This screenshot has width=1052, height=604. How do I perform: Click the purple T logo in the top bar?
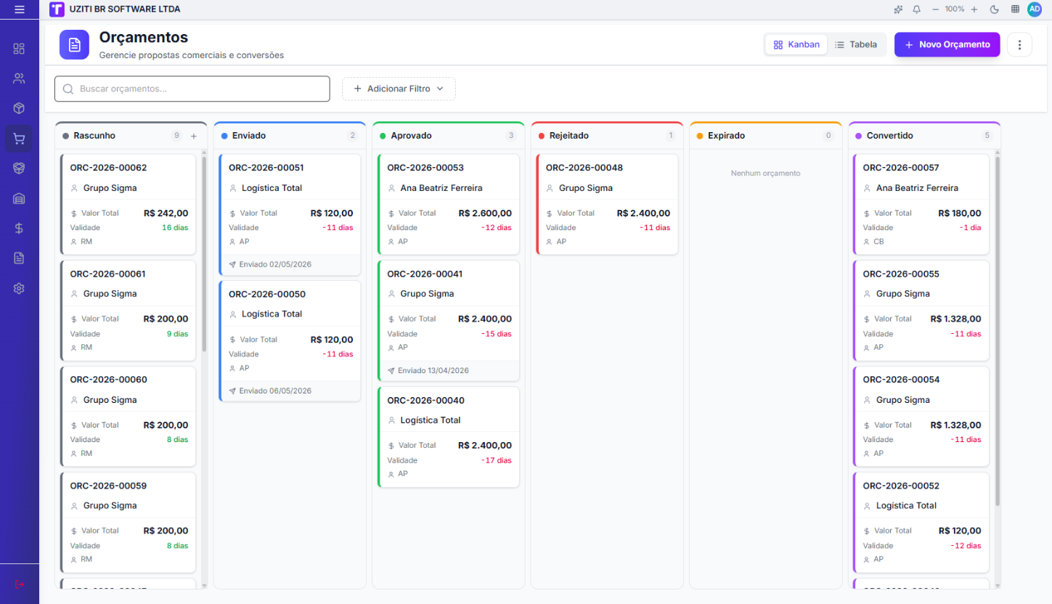tap(57, 9)
